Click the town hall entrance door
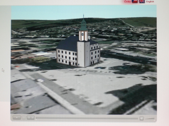This screenshot has width=169, height=126. 70,64
